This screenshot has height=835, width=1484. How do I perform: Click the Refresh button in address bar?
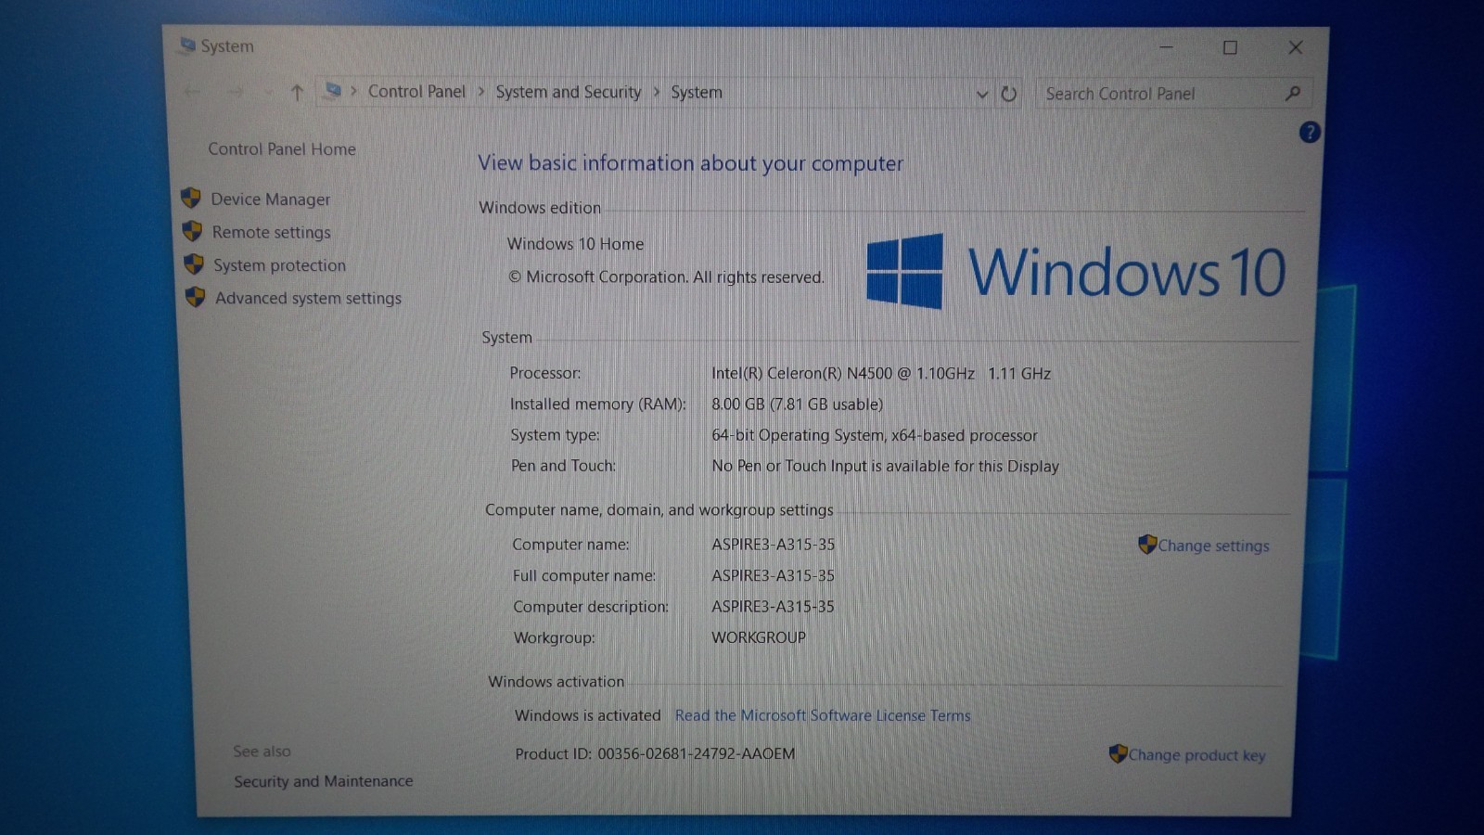pos(1009,94)
